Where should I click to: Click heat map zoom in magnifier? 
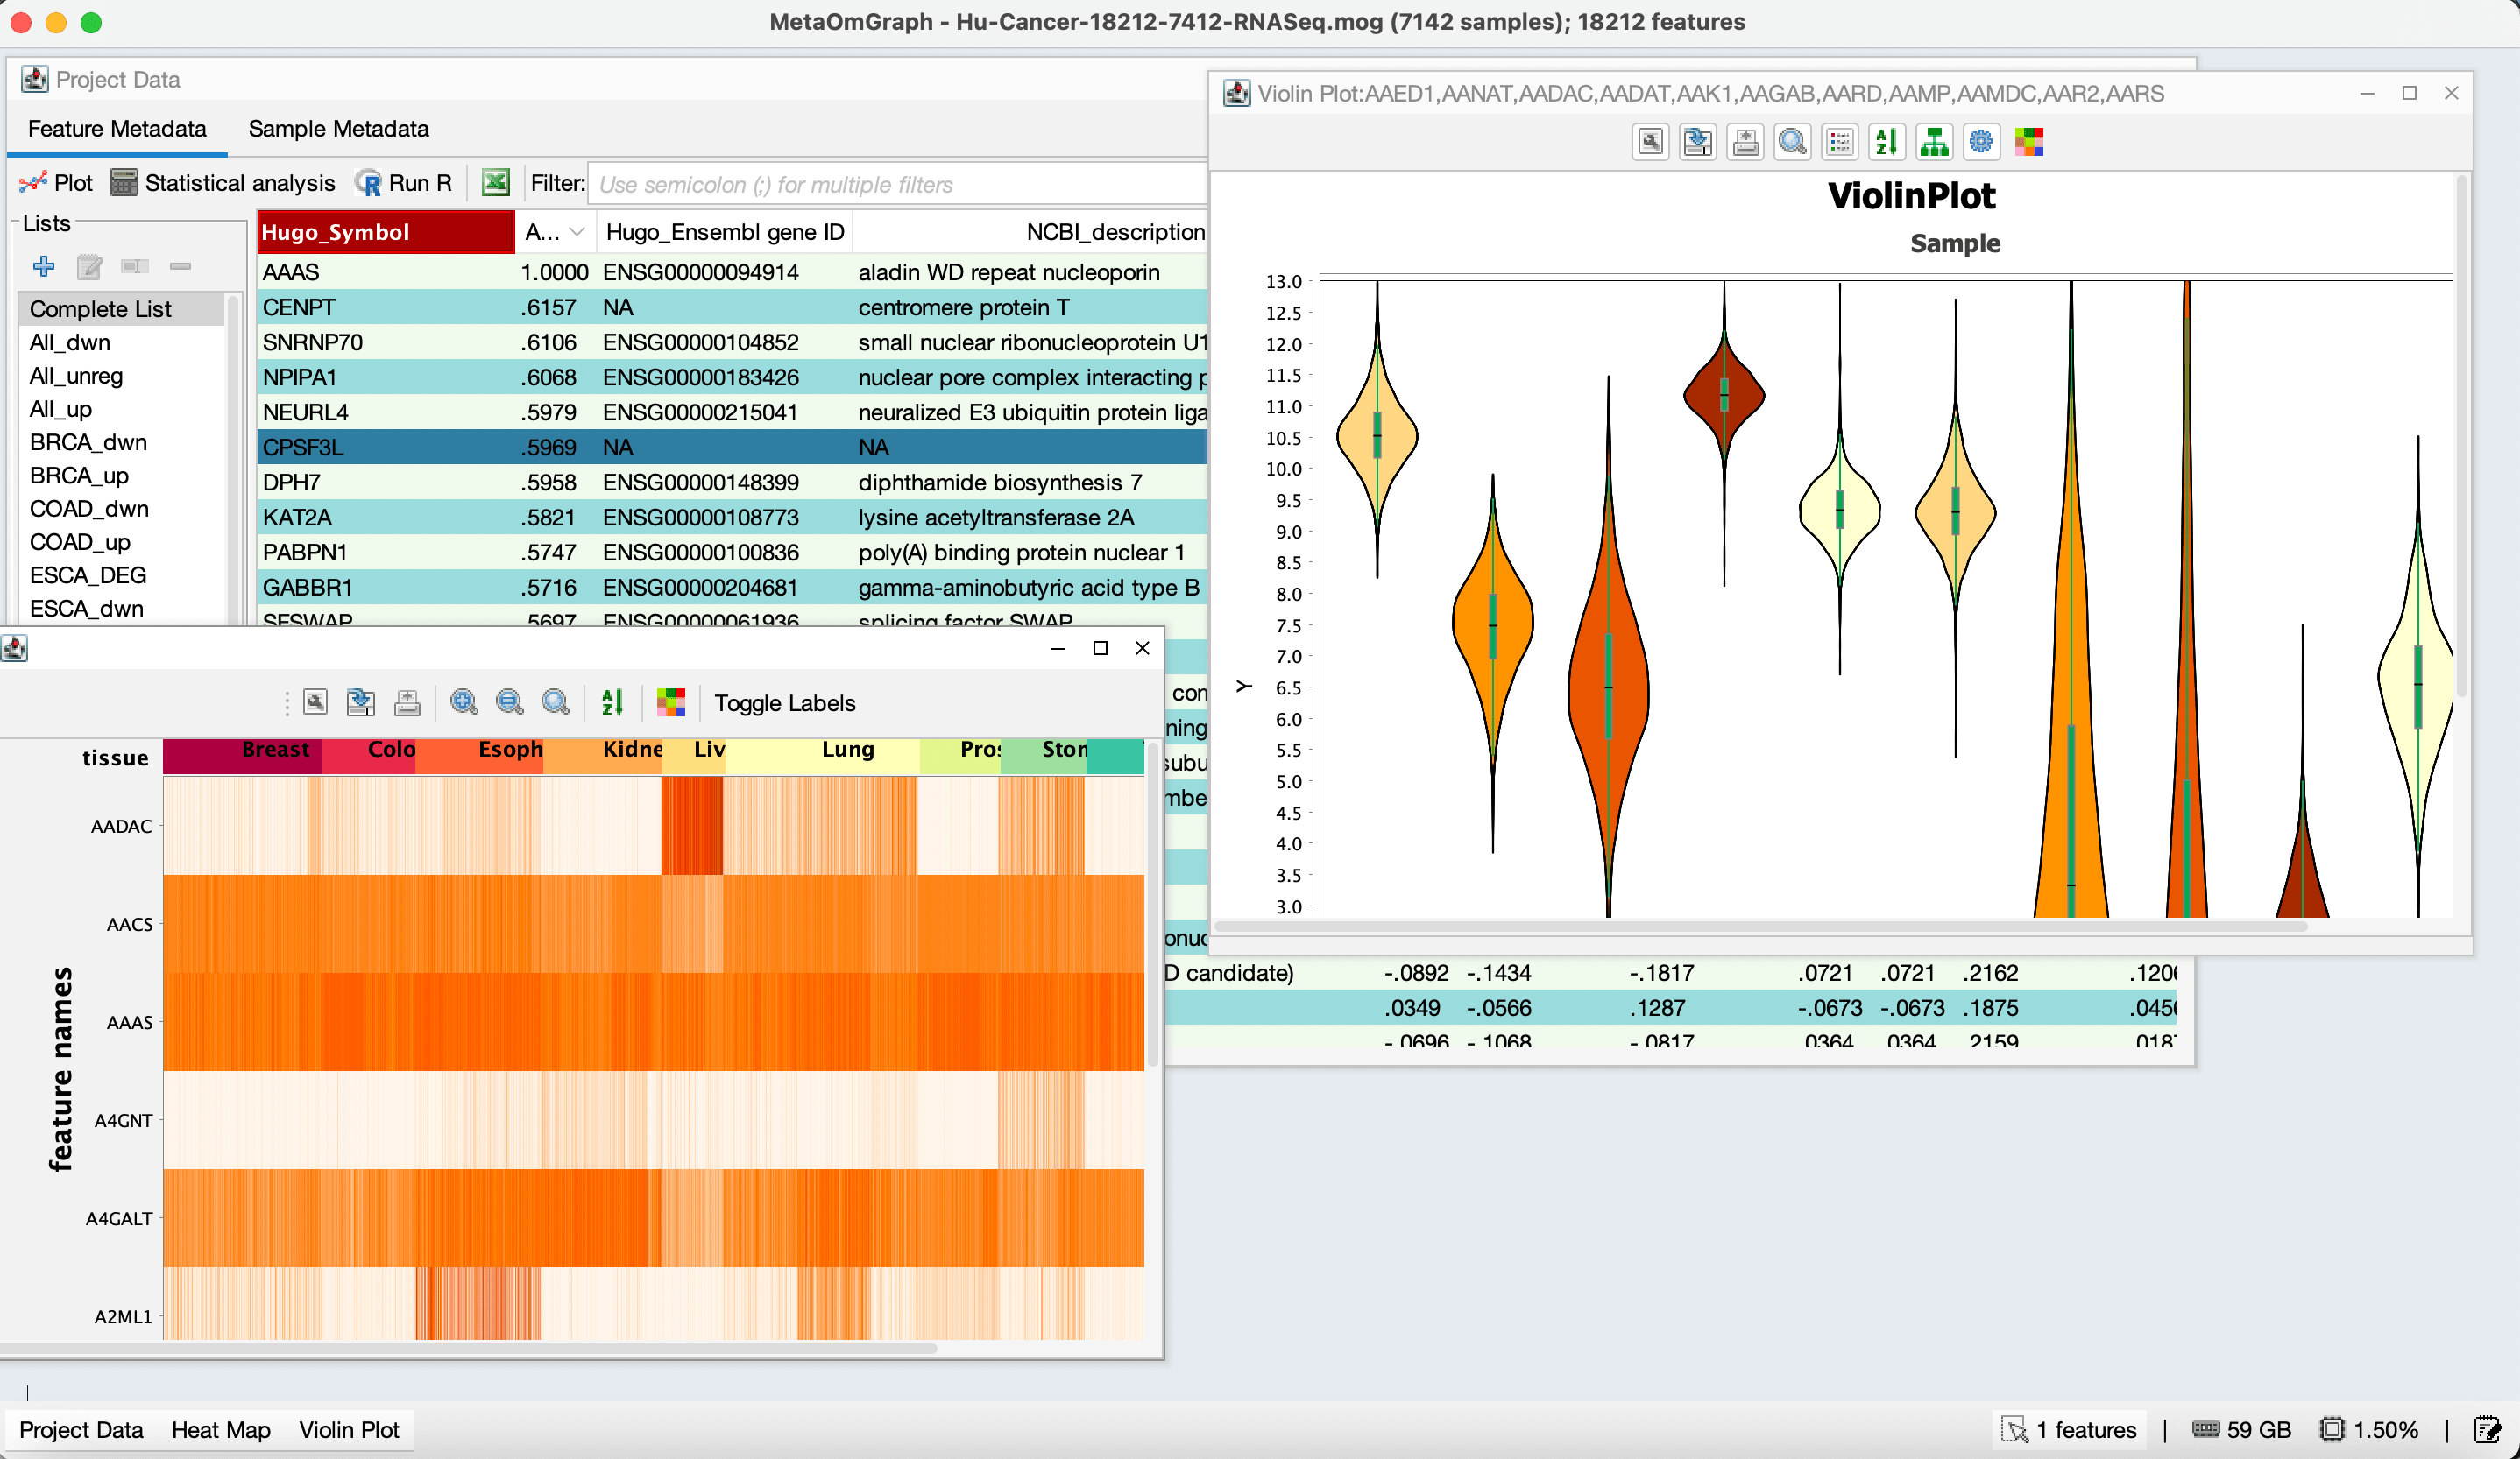tap(463, 702)
